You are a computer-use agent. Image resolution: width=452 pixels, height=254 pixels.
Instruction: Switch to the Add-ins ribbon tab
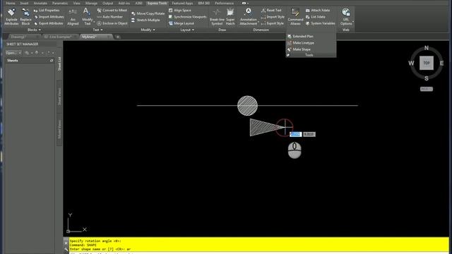coord(124,3)
